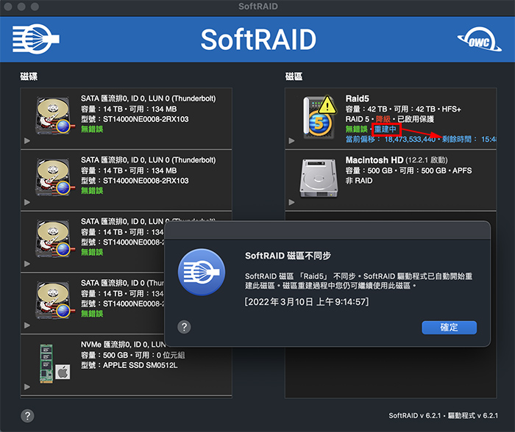The height and width of the screenshot is (432, 515).
Task: Click the 當前偏移 offset value on Raid5
Action: click(410, 140)
